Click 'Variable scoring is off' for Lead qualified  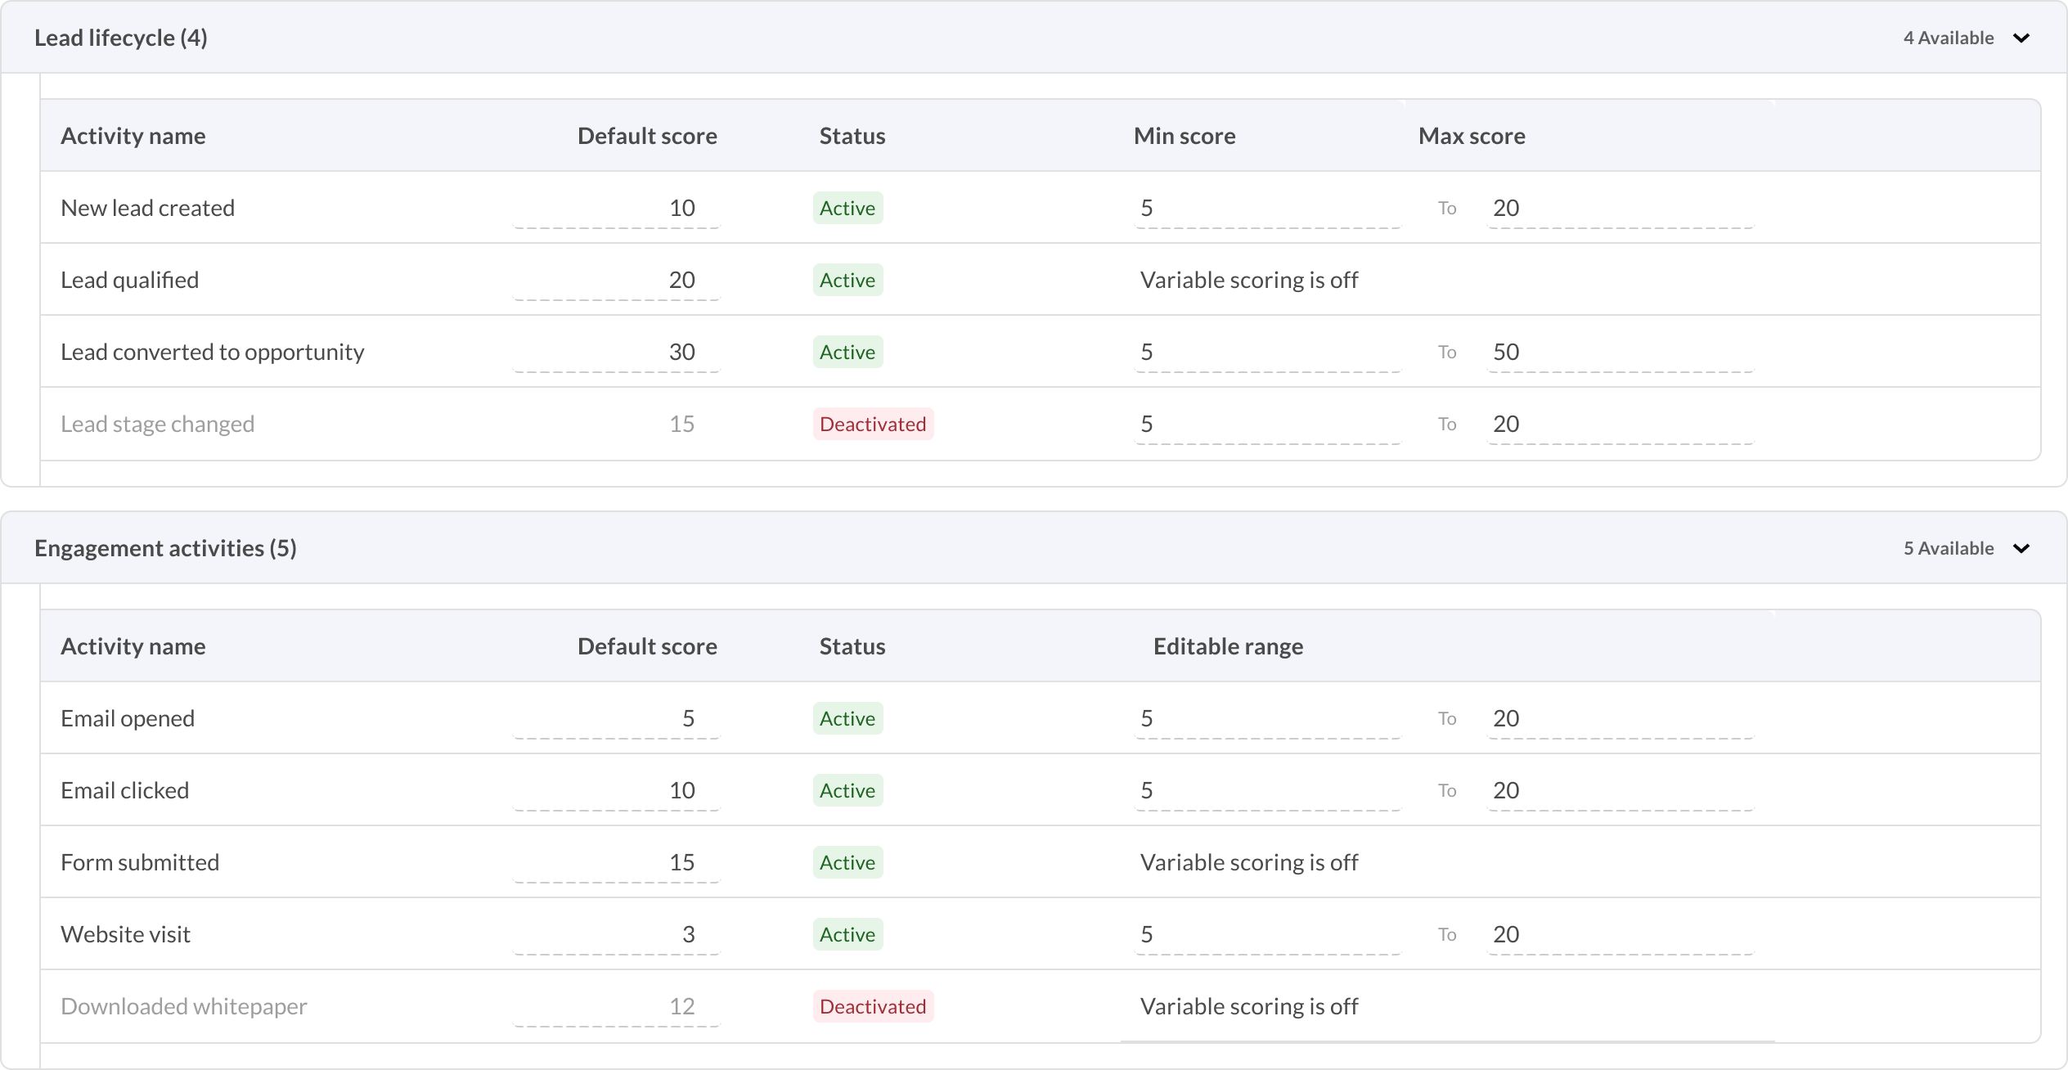(x=1248, y=281)
